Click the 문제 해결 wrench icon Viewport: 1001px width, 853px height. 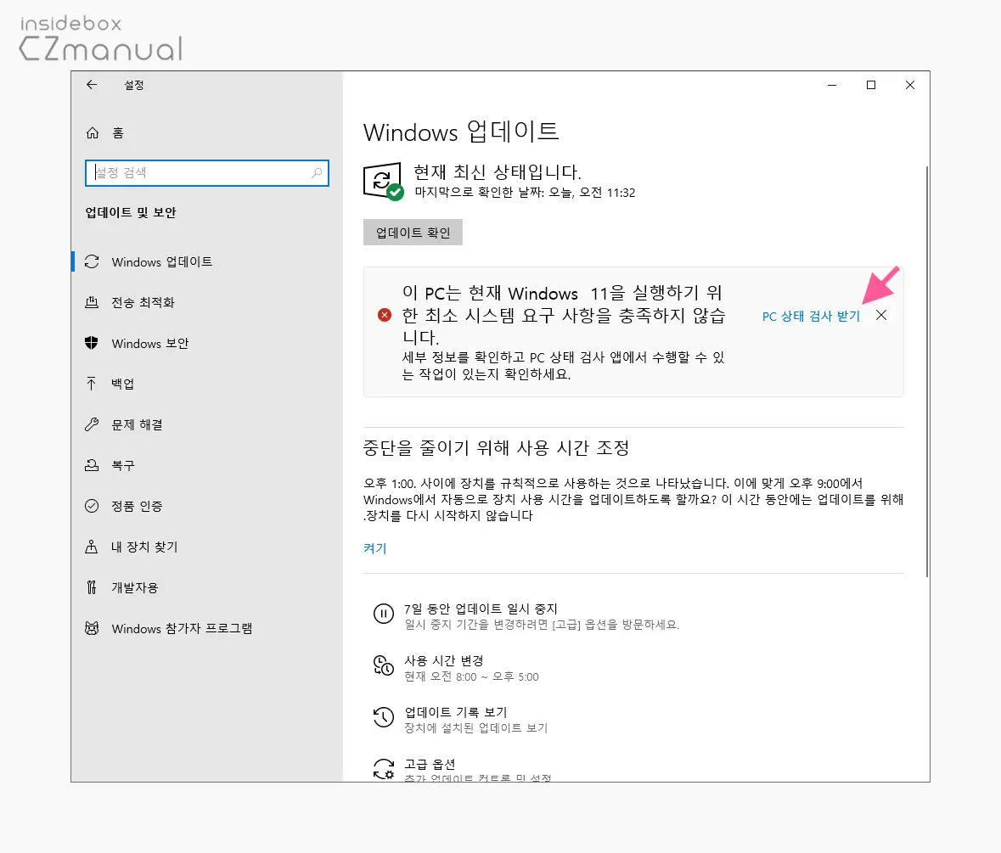pyautogui.click(x=92, y=424)
